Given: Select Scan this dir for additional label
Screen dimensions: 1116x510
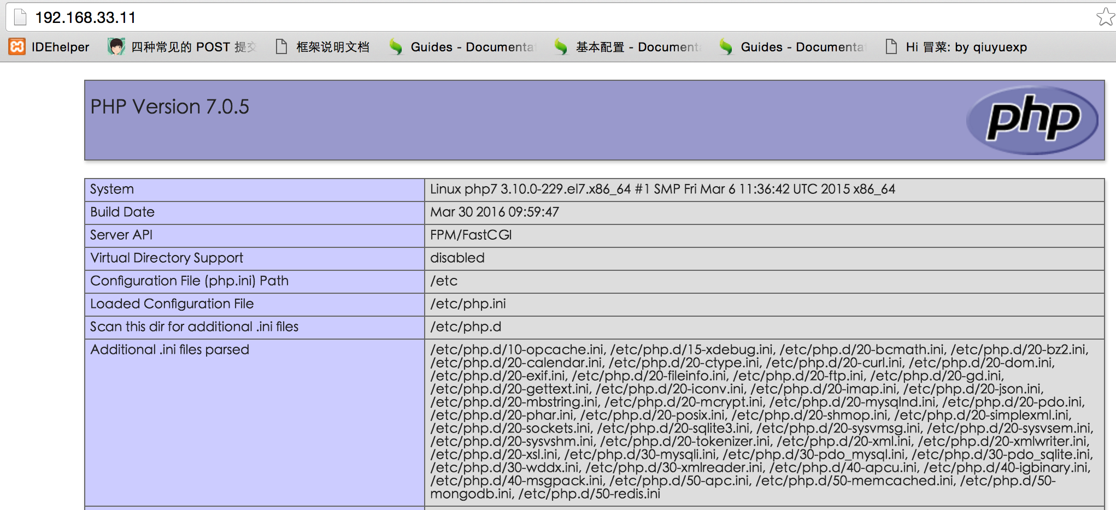Looking at the screenshot, I should [195, 327].
